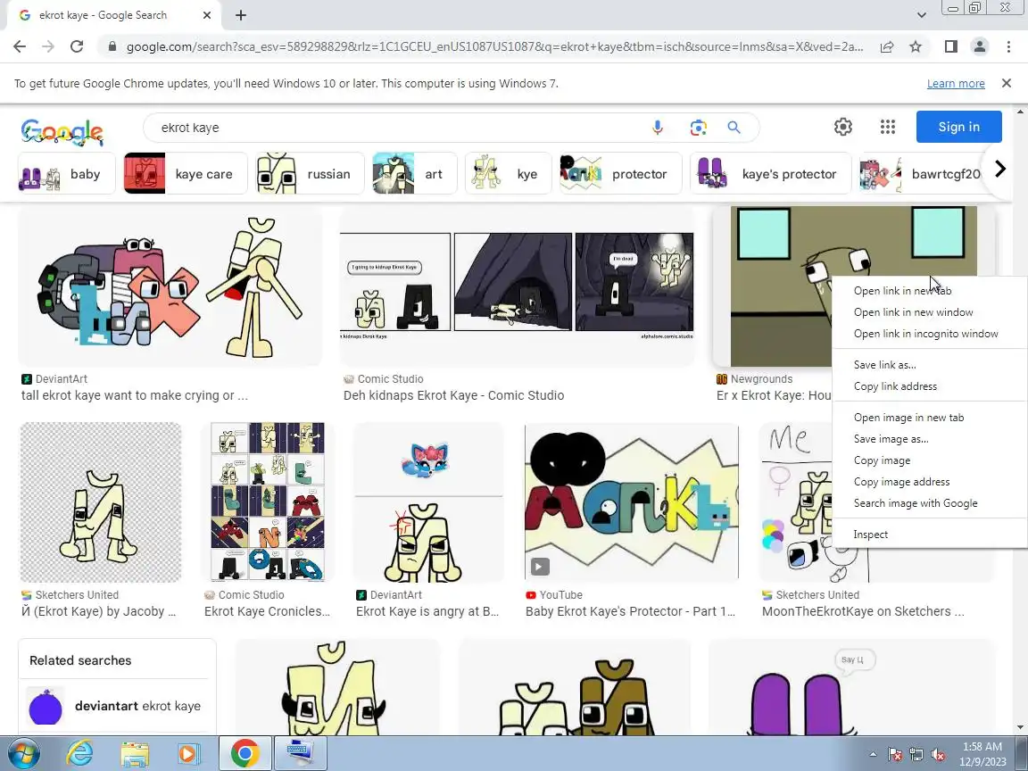Filter images by the 'baby' chip
The width and height of the screenshot is (1028, 771).
(x=66, y=174)
